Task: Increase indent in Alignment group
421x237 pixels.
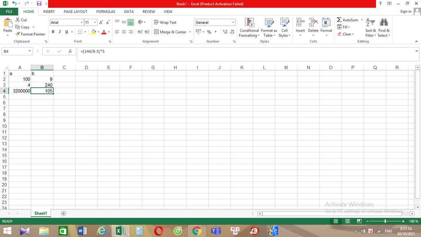Action: click(x=147, y=32)
